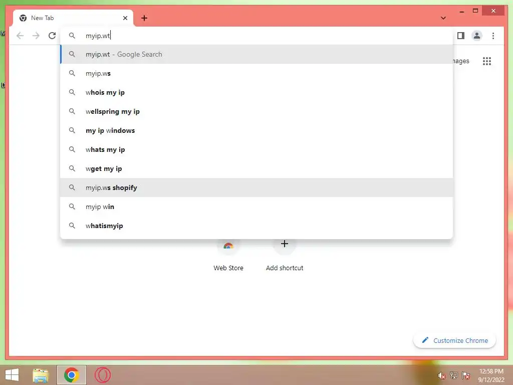This screenshot has width=513, height=385.
Task: Select the New Tab tab
Action: pyautogui.click(x=73, y=18)
